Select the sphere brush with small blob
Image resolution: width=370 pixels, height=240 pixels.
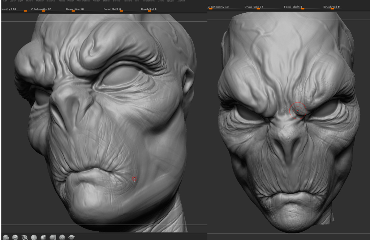point(43,237)
